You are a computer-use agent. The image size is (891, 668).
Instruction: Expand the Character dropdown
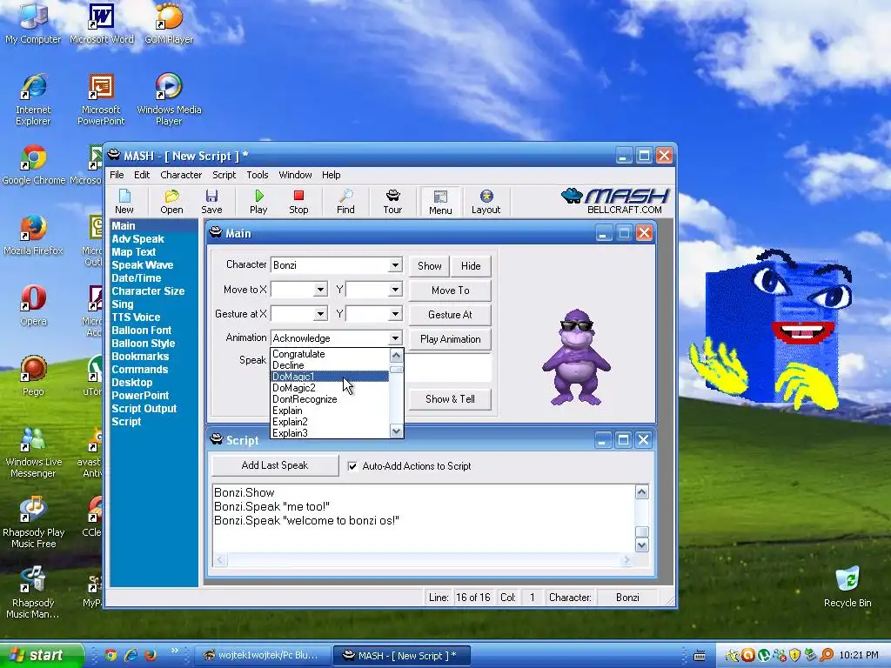[x=395, y=265]
